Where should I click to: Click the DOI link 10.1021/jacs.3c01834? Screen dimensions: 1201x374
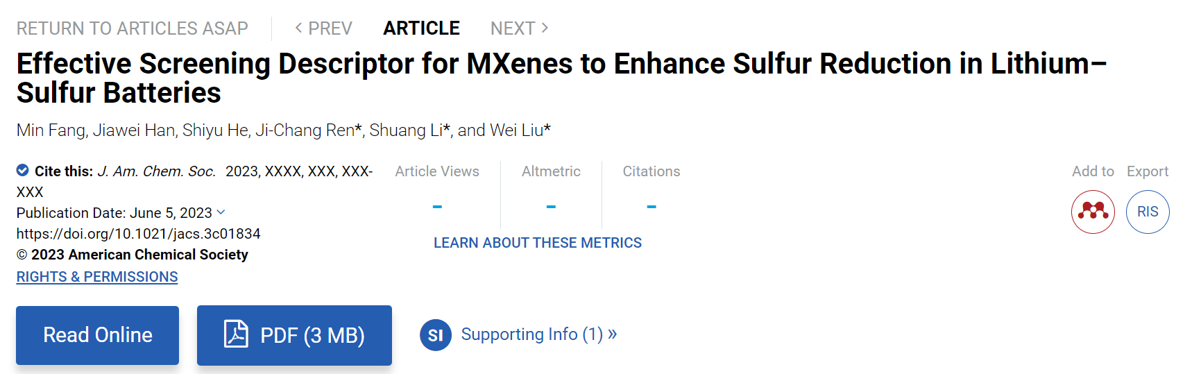139,234
